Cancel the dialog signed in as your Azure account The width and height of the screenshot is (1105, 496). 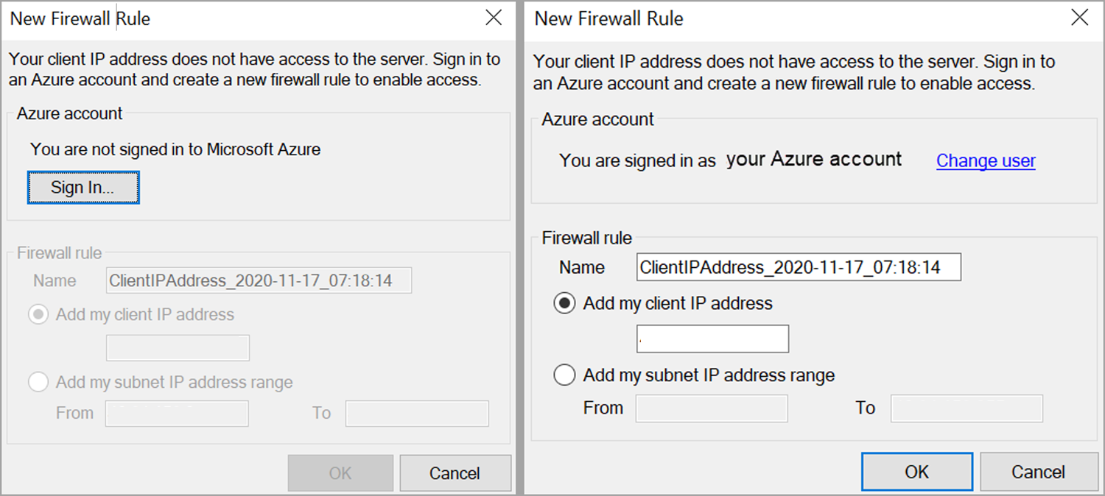pos(1038,472)
